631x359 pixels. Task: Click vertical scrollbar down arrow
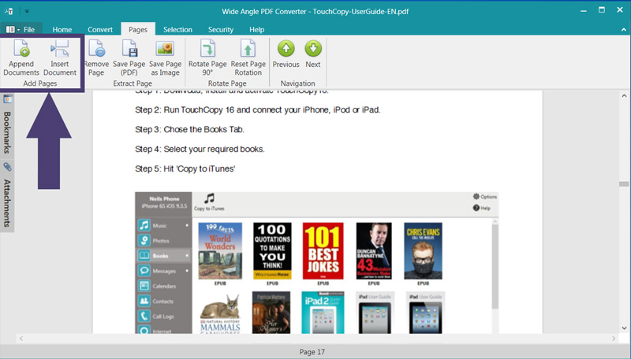(x=624, y=328)
